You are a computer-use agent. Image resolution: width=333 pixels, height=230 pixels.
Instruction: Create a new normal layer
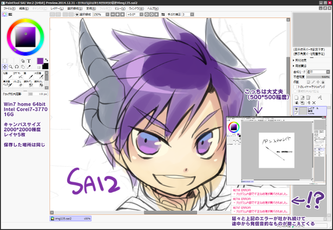point(297,98)
